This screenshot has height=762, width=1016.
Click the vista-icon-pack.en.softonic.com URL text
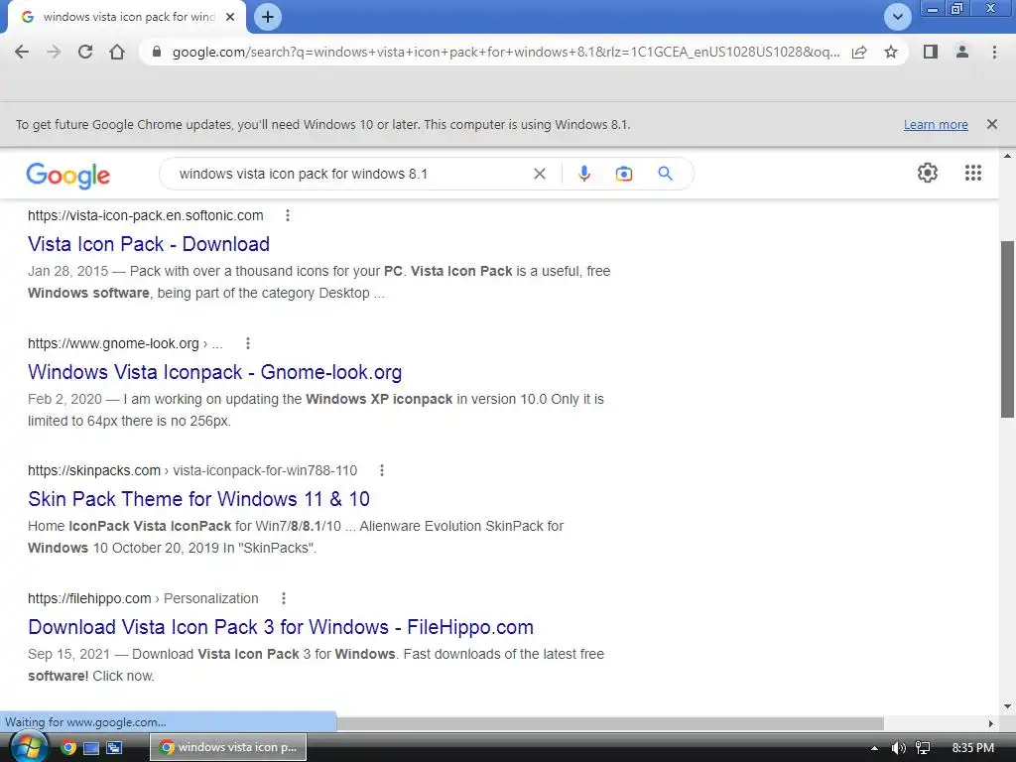click(145, 215)
